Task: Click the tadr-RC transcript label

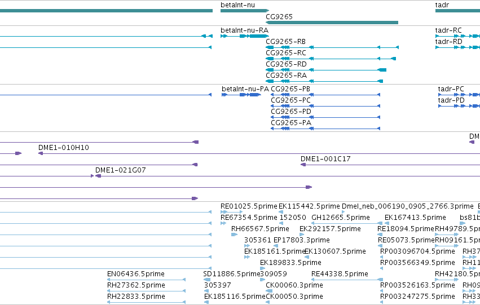Action: pos(448,30)
